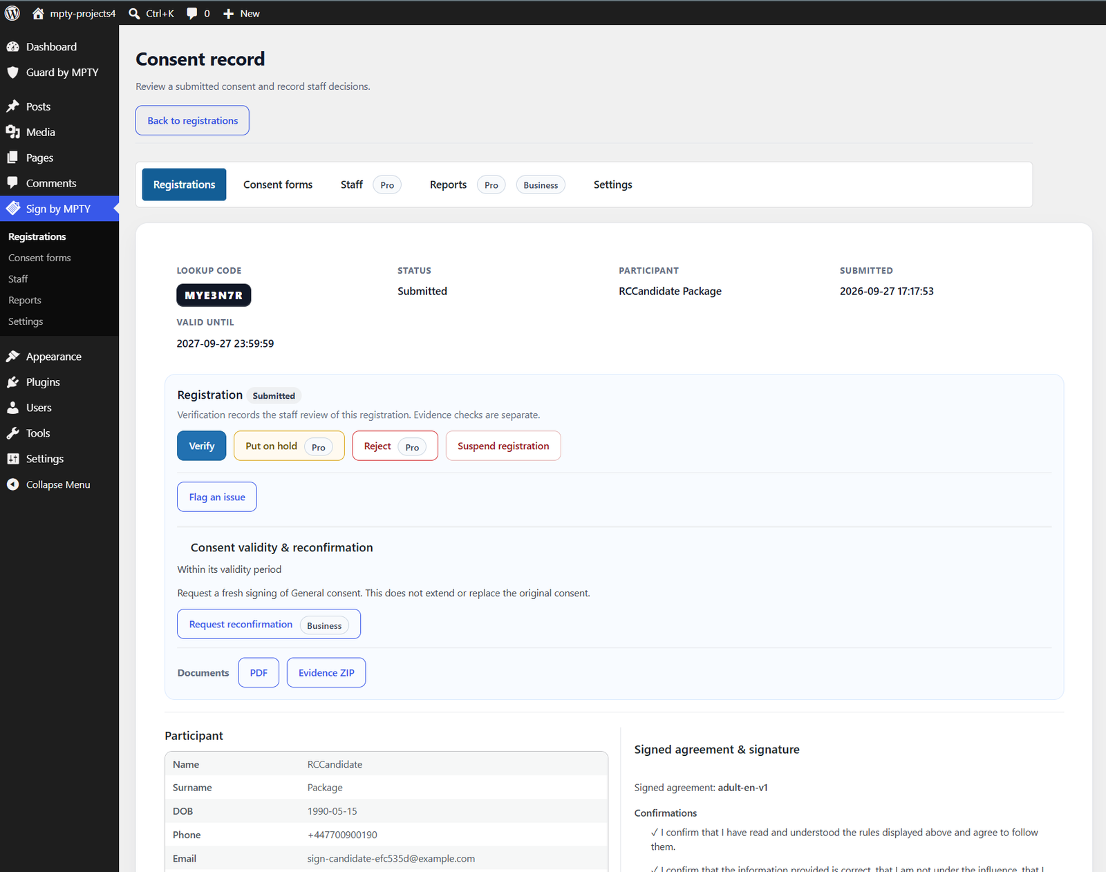Open Settings under Sign by MPTY submenu
Viewport: 1106px width, 872px height.
(26, 321)
